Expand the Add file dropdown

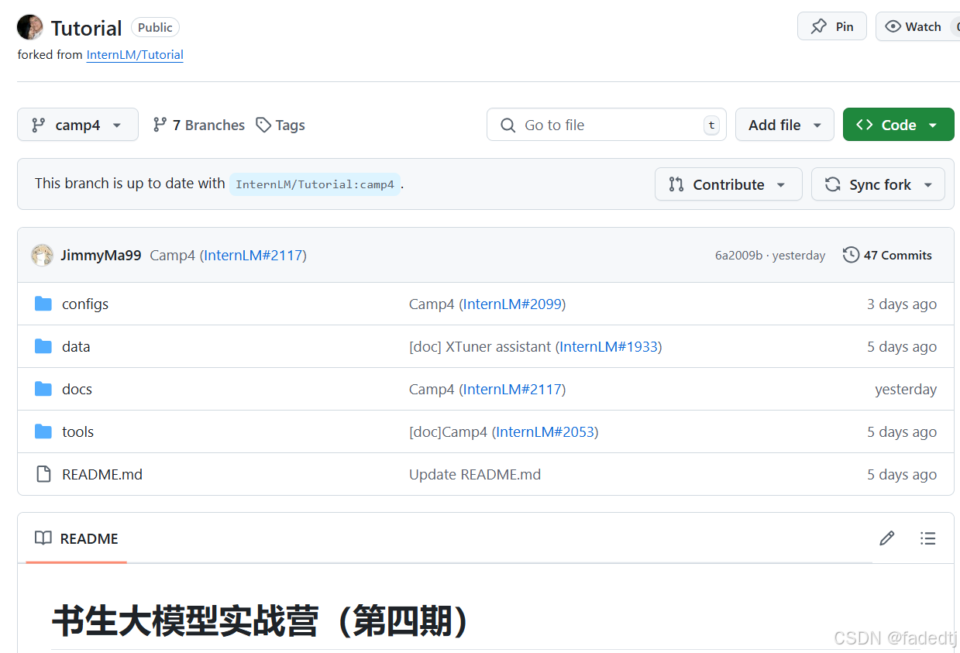pos(785,125)
